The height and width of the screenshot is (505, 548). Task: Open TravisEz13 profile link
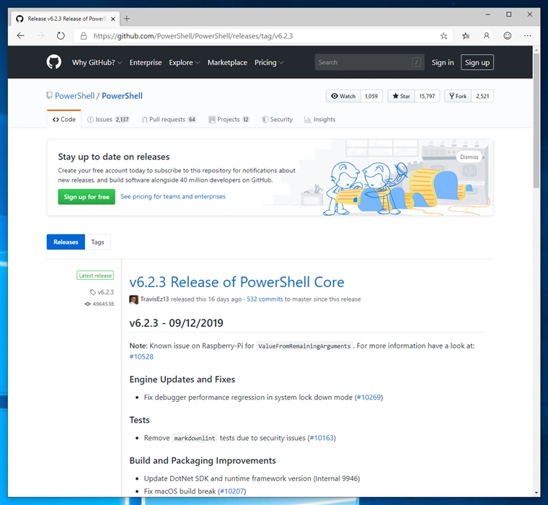[x=154, y=299]
